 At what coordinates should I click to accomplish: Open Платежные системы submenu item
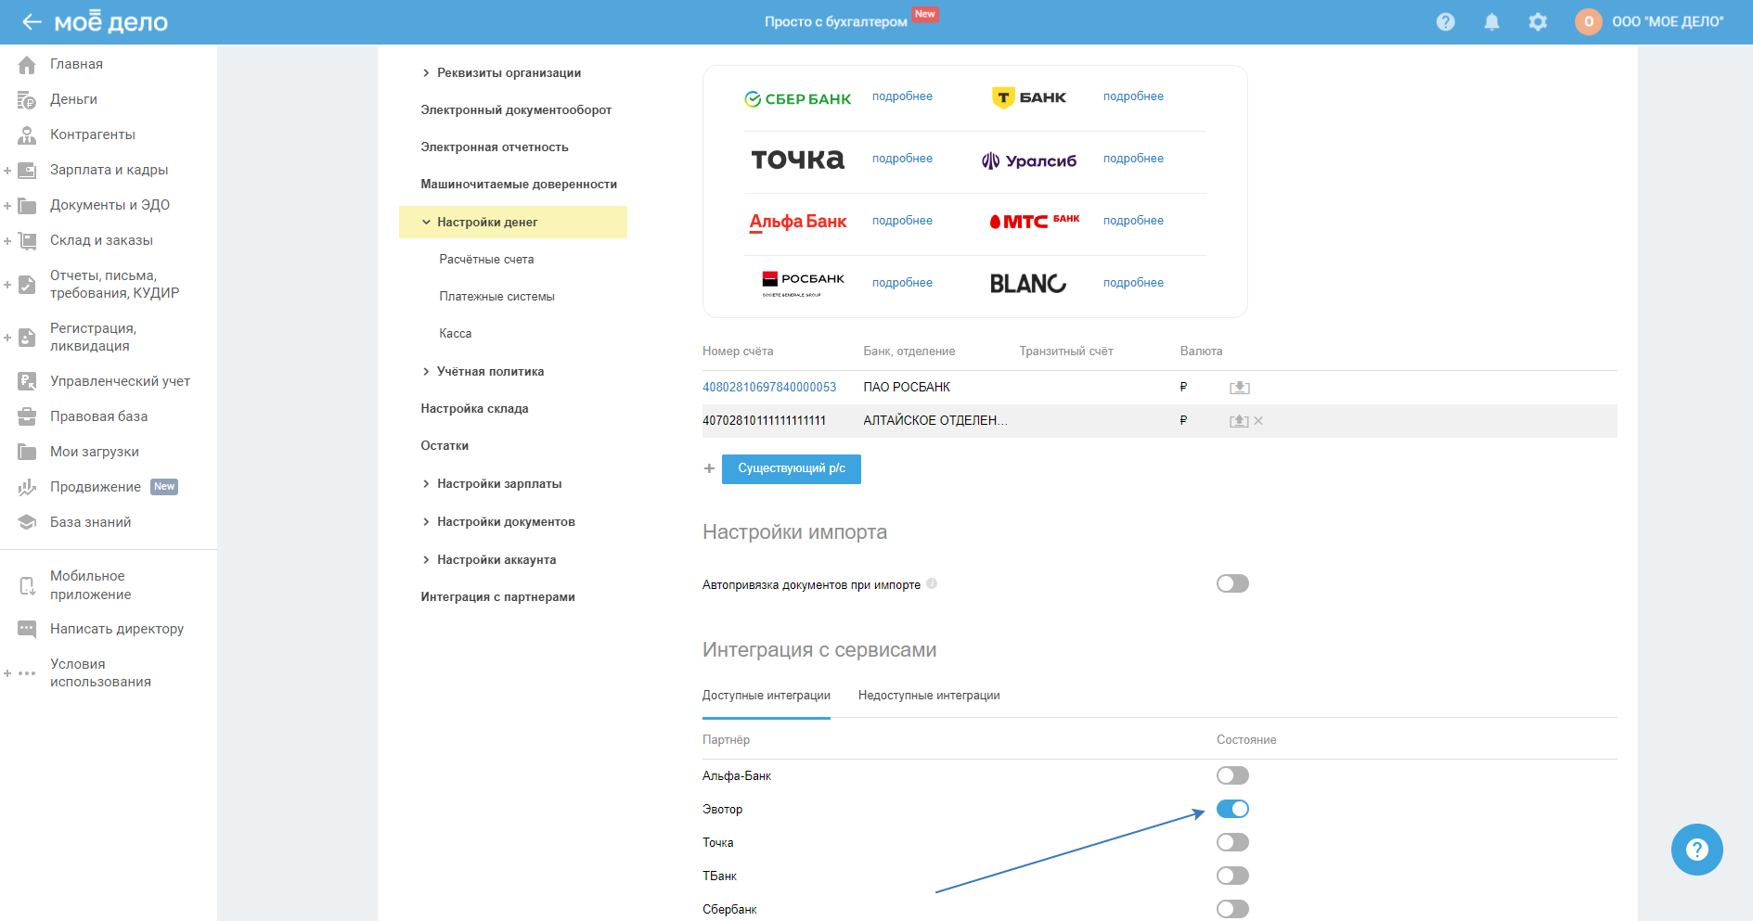click(496, 297)
